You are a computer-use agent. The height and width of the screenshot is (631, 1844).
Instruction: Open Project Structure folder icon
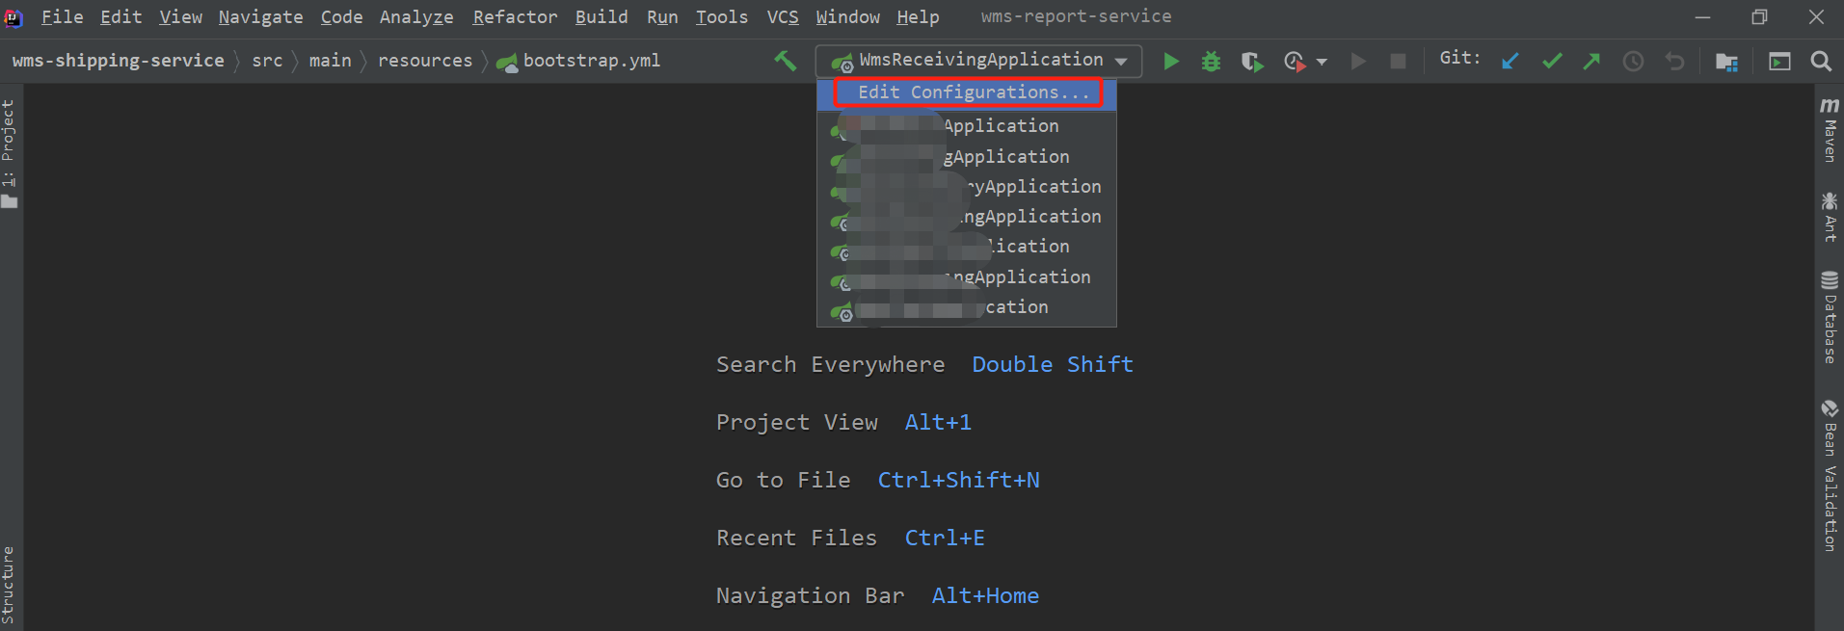[x=1726, y=62]
